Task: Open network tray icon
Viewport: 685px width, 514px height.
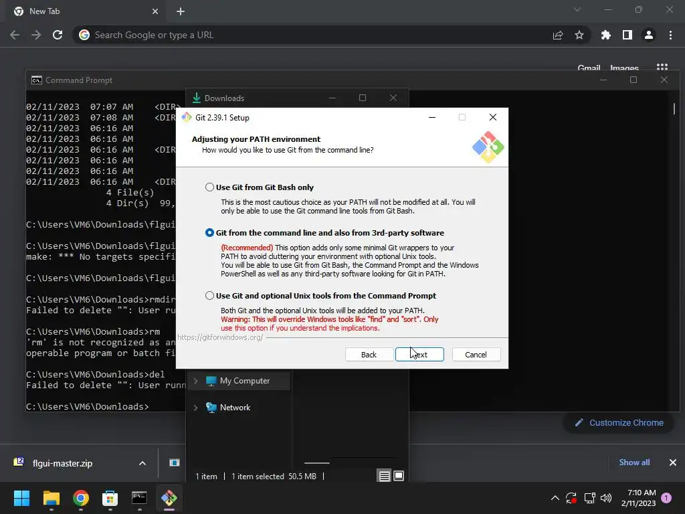Action: [x=590, y=498]
